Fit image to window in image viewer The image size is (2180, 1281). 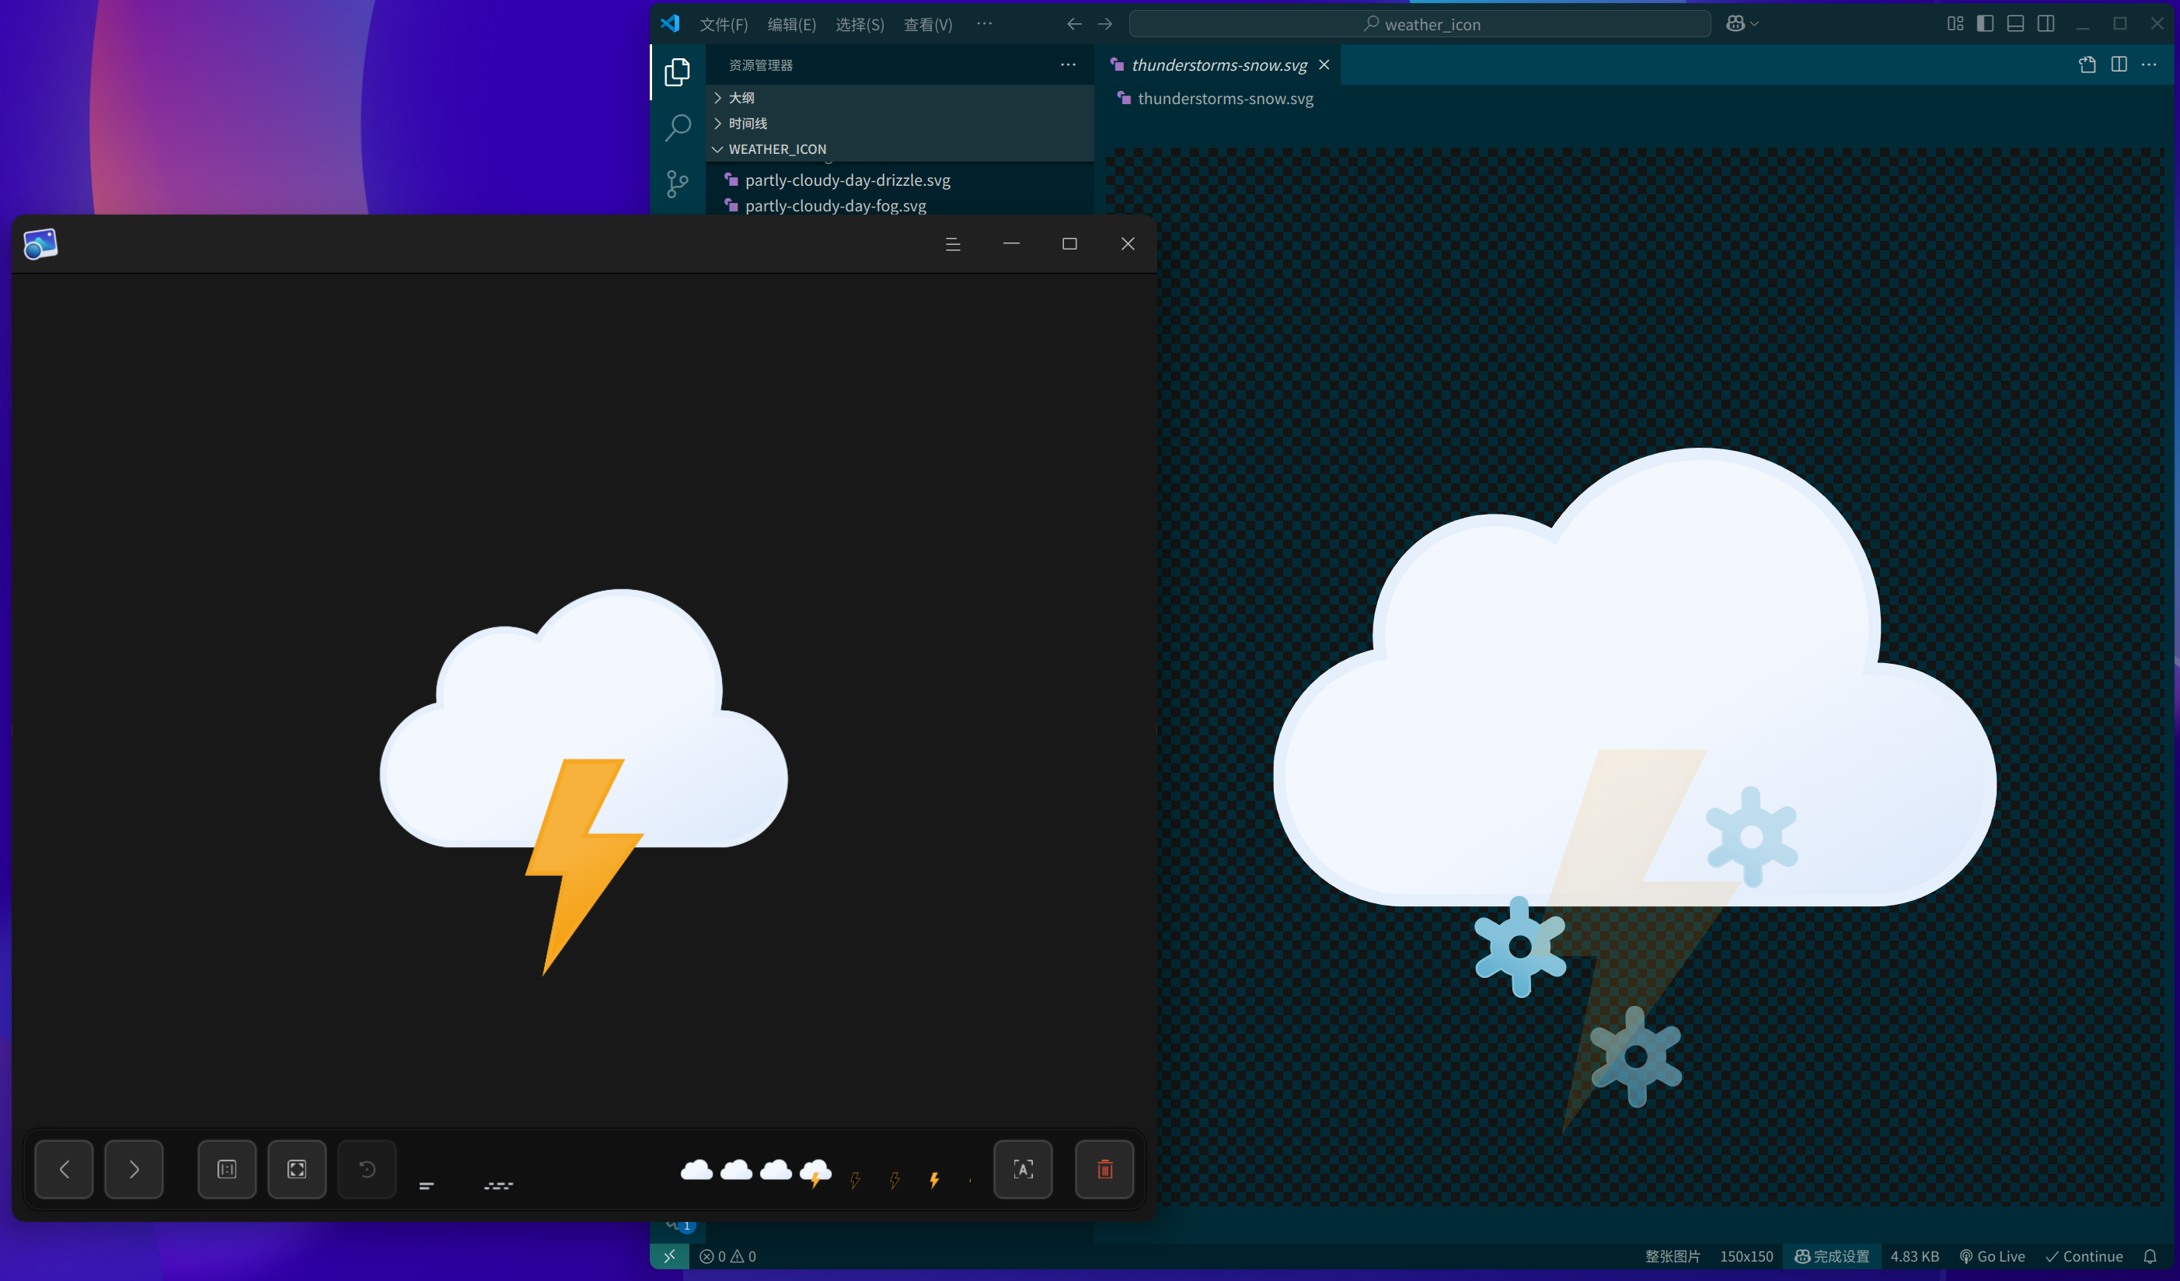tap(297, 1169)
